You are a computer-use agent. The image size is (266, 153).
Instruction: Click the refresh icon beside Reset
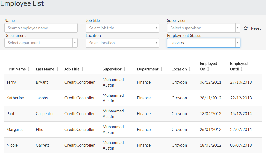(246, 28)
